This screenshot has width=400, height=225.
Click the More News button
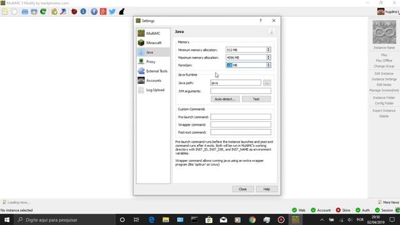tap(388, 202)
